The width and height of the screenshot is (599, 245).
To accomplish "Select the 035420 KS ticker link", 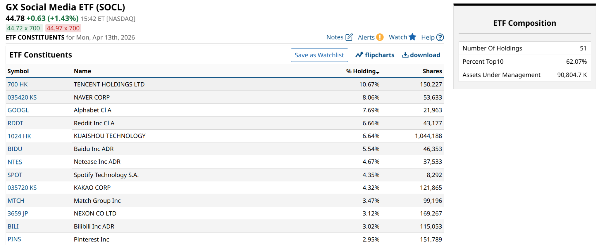I will [x=22, y=98].
